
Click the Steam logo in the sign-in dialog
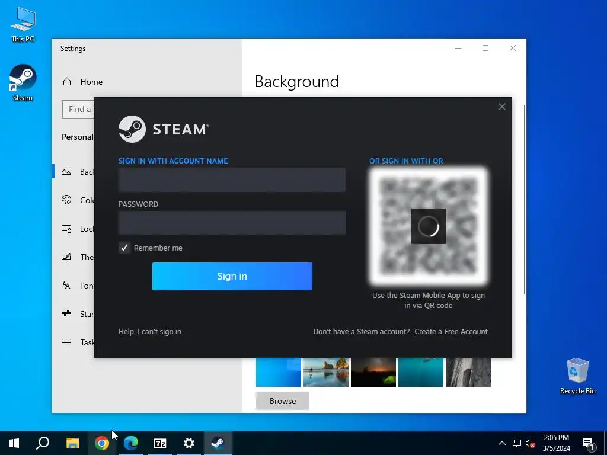tap(164, 129)
